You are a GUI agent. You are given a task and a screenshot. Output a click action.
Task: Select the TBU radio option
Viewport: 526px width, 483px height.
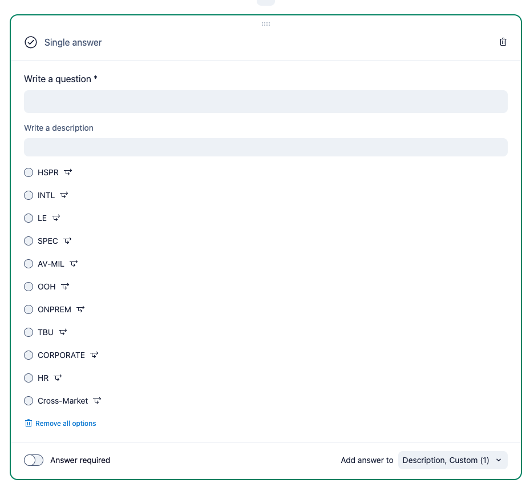[x=29, y=332]
